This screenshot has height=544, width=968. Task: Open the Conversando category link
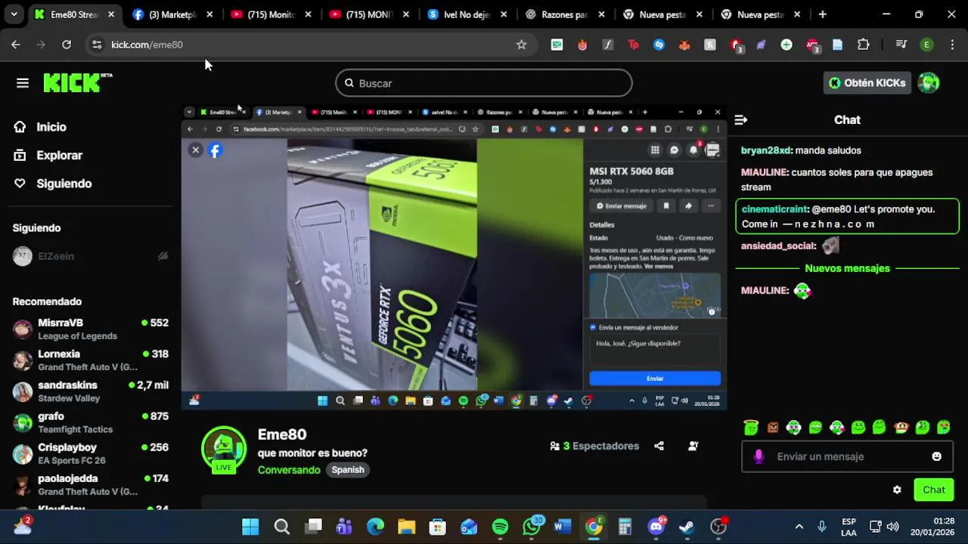click(x=289, y=470)
